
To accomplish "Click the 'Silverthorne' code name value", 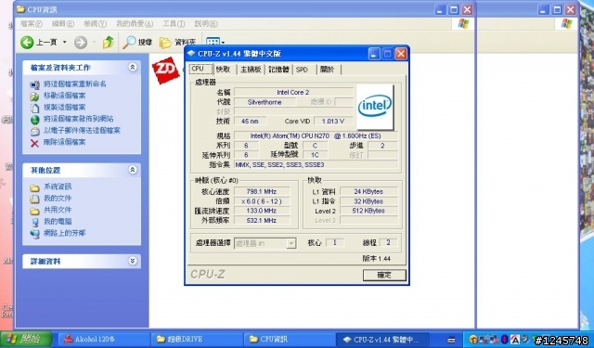I will 265,102.
